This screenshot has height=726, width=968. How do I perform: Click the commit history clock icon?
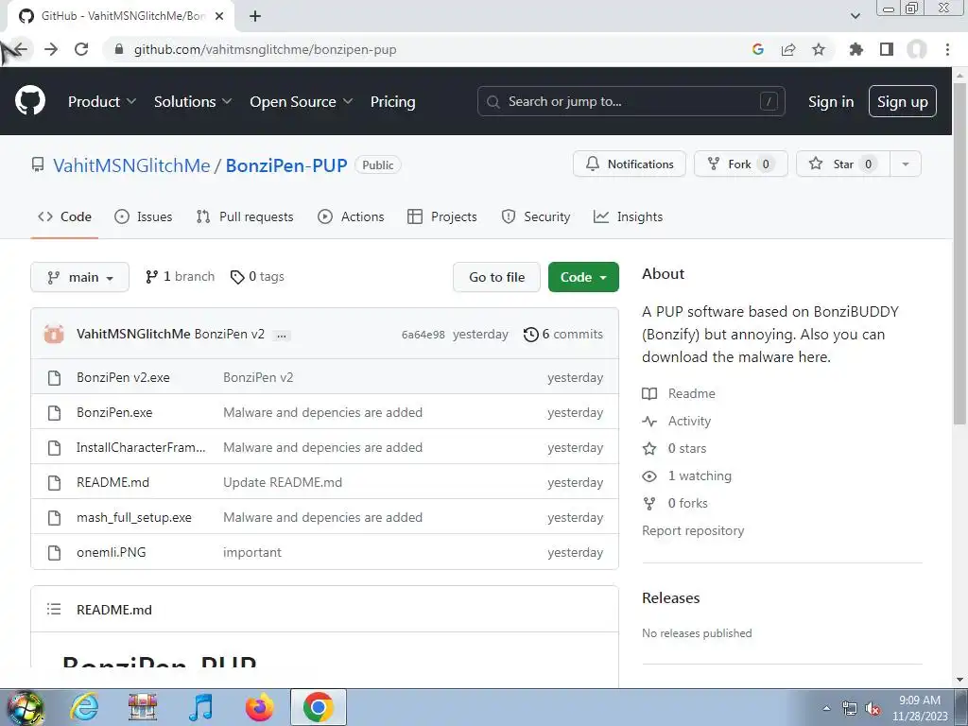tap(531, 335)
